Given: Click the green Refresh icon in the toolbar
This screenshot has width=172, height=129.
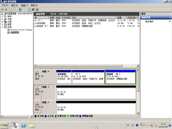Looking at the screenshot, I should pos(29,9).
